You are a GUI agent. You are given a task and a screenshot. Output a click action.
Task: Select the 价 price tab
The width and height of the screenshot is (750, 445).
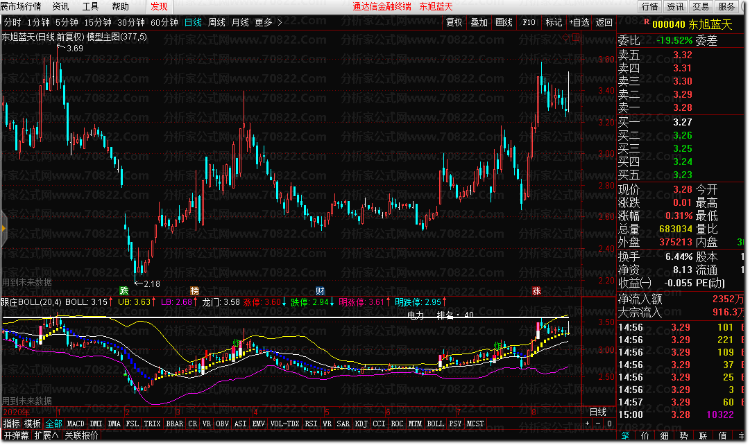(645, 435)
